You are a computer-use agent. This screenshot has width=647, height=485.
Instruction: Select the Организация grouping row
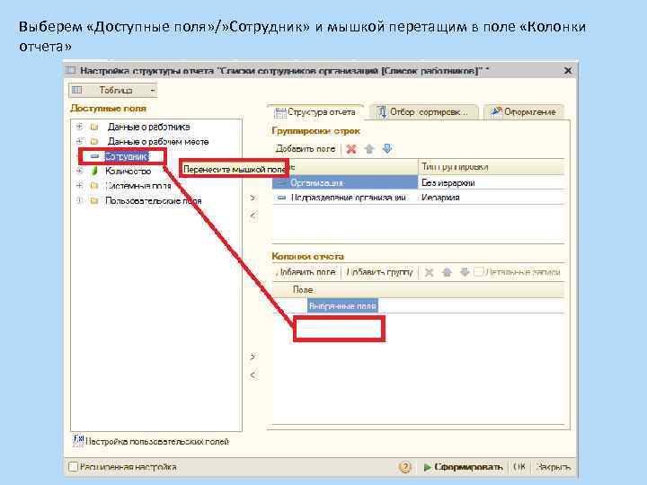click(x=345, y=182)
